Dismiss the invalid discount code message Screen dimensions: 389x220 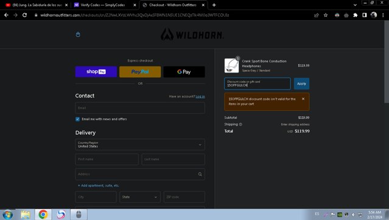(303, 99)
